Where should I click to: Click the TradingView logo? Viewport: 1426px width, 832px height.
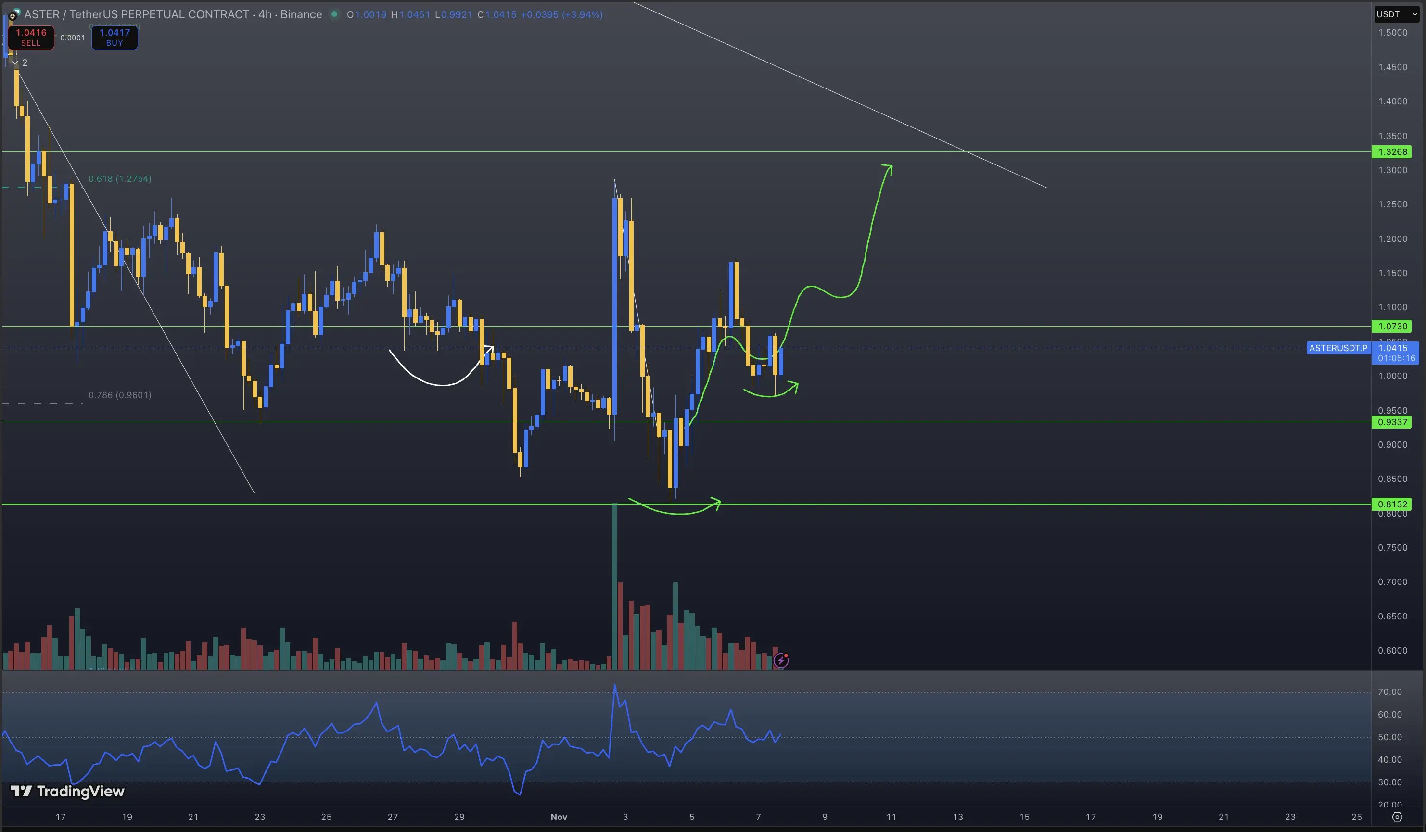pos(67,791)
